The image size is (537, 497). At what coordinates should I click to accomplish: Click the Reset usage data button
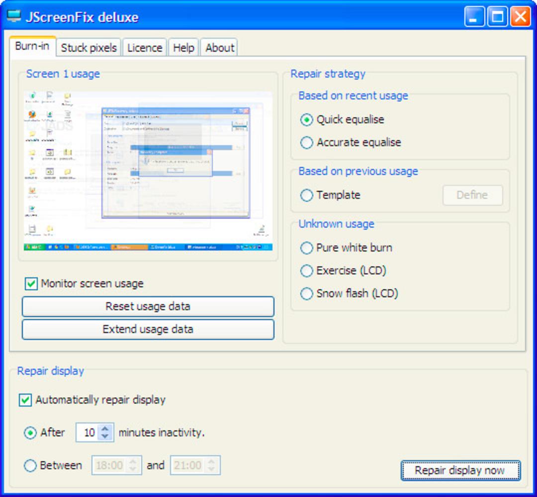(x=148, y=306)
